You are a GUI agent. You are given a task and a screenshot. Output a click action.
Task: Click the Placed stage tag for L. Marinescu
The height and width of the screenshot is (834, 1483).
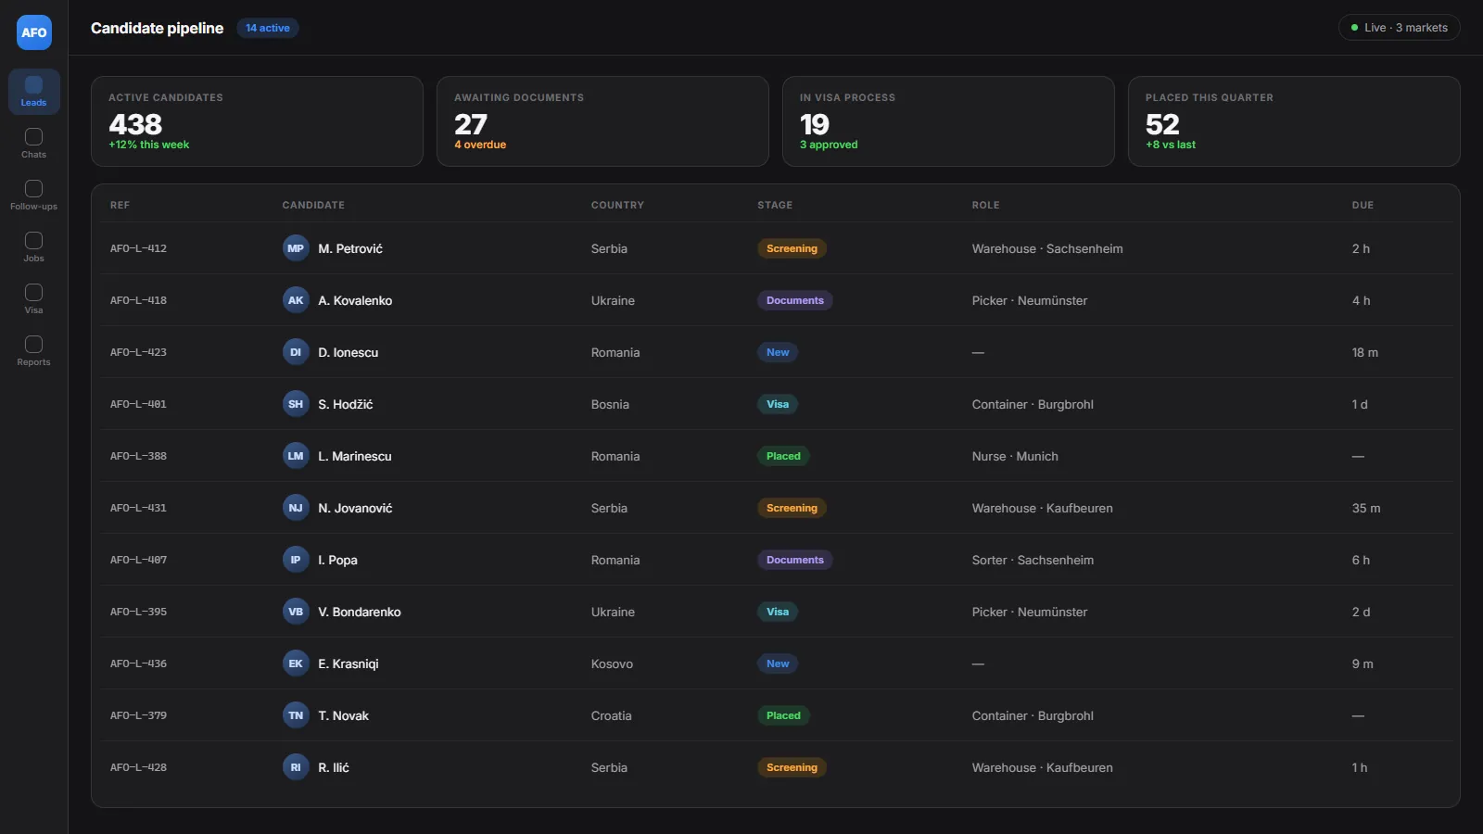783,456
